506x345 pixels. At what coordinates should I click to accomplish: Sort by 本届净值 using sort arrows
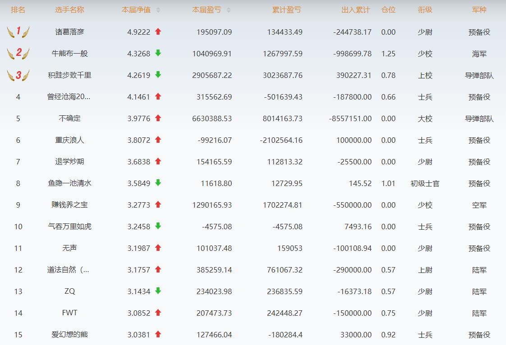point(158,10)
